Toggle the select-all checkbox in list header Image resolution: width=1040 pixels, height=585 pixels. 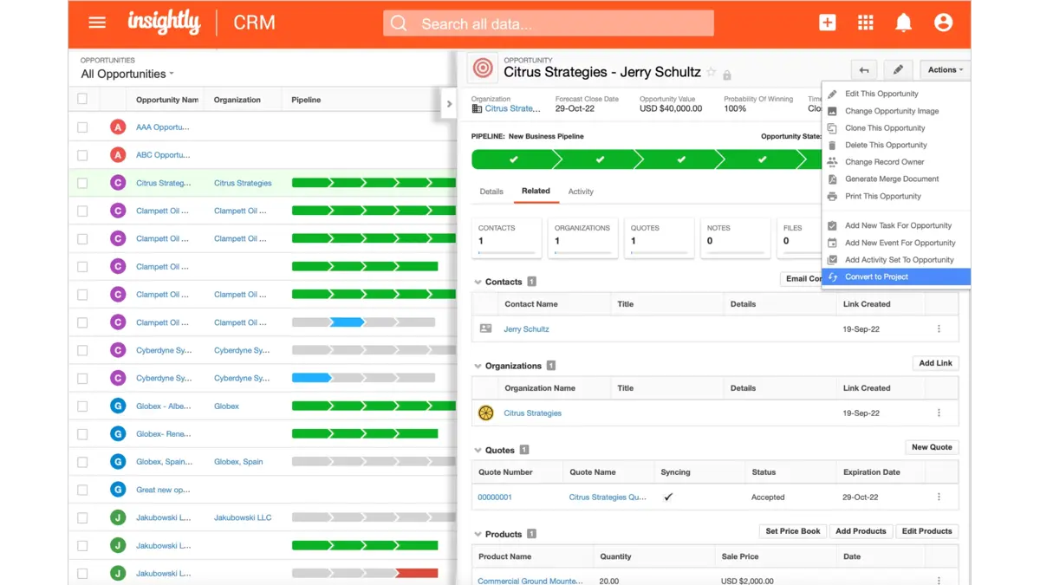[82, 100]
